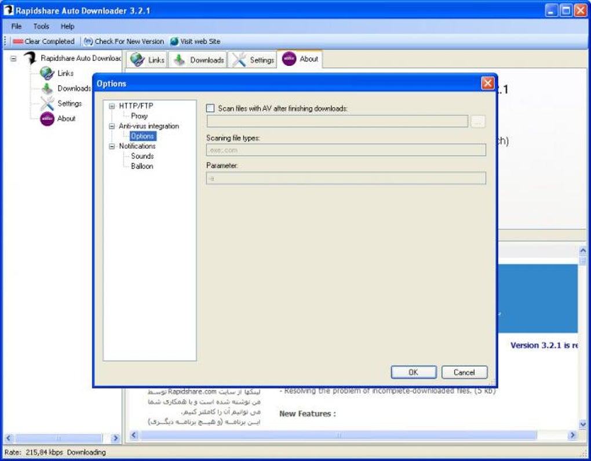The width and height of the screenshot is (591, 461).
Task: Minimize the main application window
Action: (552, 10)
